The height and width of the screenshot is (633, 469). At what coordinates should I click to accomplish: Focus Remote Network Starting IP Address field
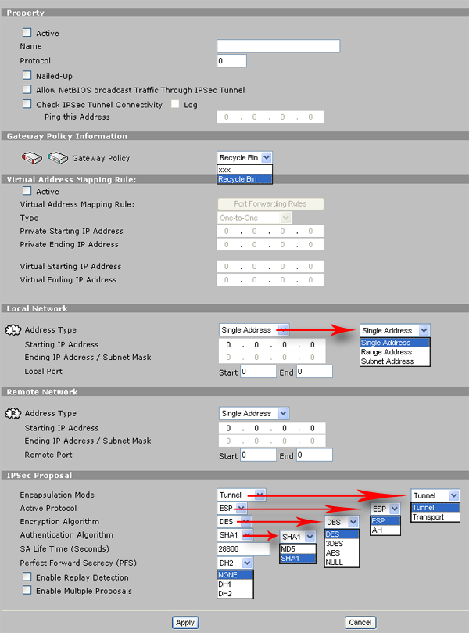click(x=272, y=428)
